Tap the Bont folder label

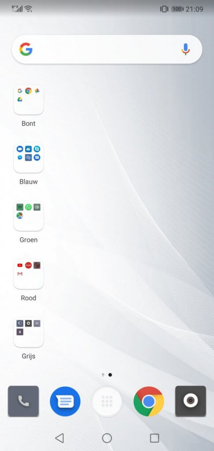[x=29, y=123]
